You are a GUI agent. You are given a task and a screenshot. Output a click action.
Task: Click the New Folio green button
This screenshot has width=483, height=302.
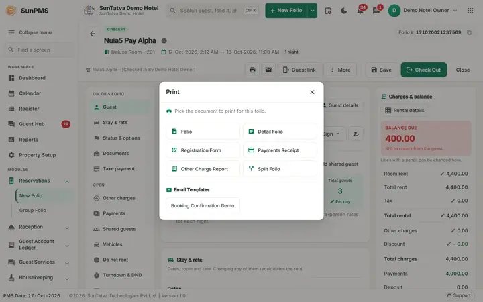(286, 11)
